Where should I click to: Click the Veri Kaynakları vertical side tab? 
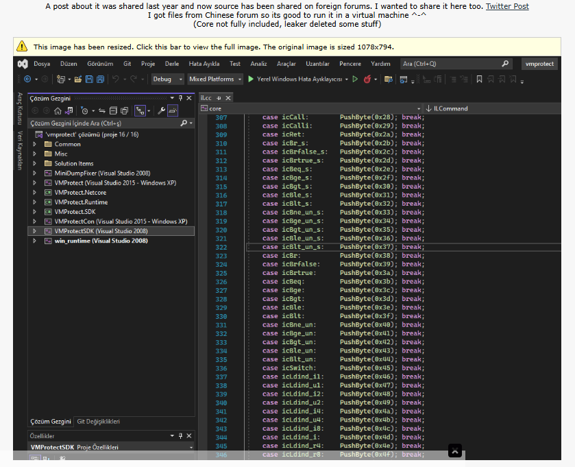(20, 150)
